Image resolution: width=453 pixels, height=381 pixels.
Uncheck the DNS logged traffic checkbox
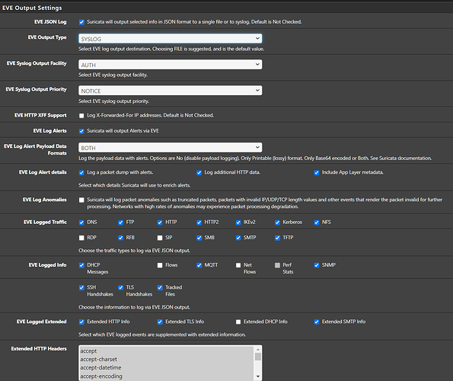pos(81,223)
